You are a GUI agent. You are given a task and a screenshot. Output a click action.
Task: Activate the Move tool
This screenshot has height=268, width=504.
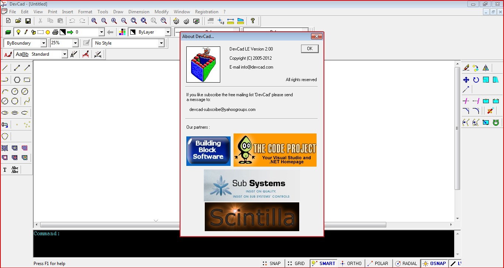(466, 80)
